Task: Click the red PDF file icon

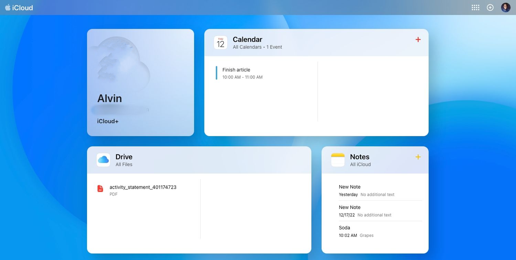Action: (x=100, y=188)
